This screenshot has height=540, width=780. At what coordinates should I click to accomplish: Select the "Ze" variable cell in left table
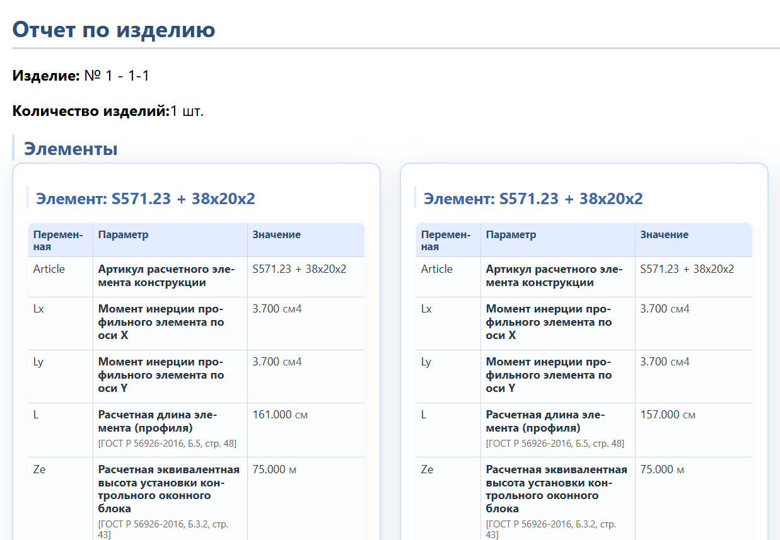click(x=39, y=469)
